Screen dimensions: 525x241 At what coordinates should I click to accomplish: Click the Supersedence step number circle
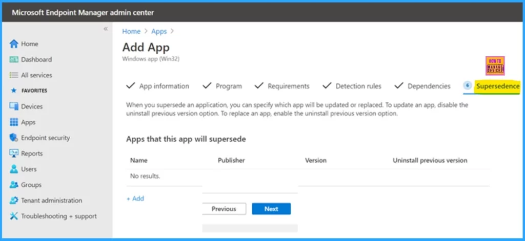(468, 85)
